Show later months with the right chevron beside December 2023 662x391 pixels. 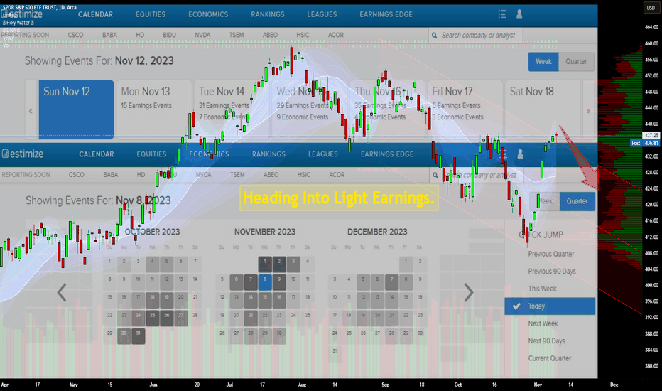point(469,292)
